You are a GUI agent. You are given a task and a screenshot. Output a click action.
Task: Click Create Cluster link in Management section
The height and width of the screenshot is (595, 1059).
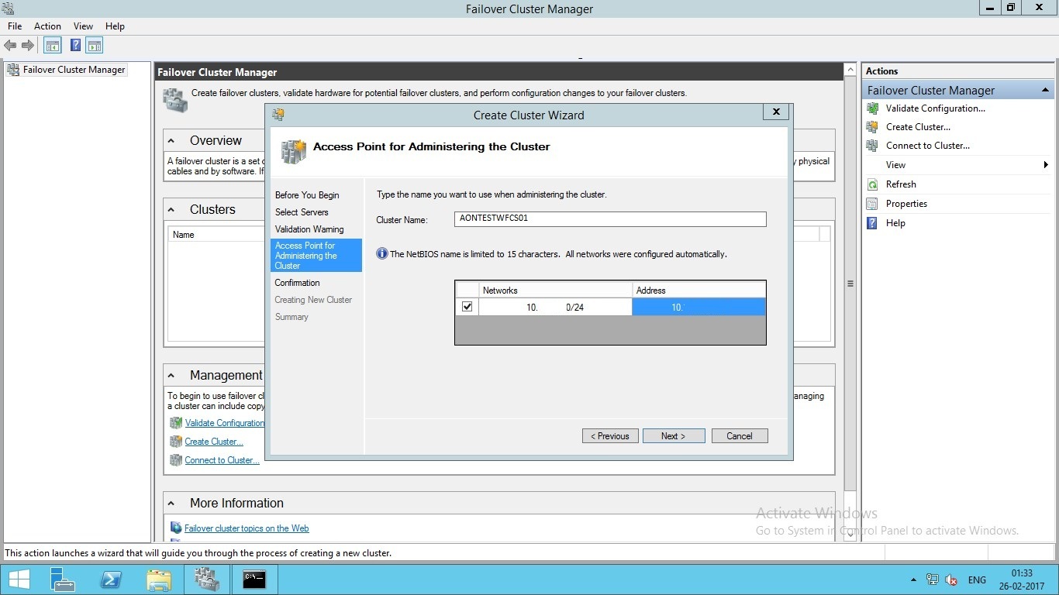pyautogui.click(x=214, y=442)
